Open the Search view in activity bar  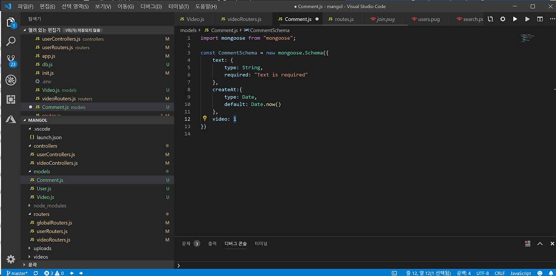pyautogui.click(x=11, y=41)
